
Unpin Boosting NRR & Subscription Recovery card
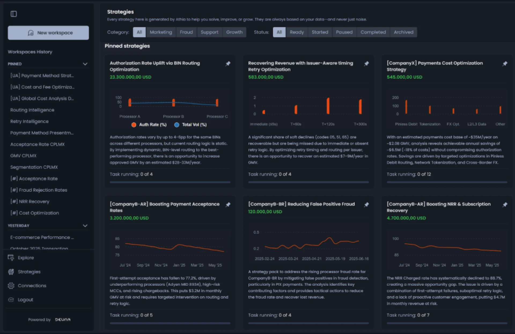pyautogui.click(x=505, y=205)
